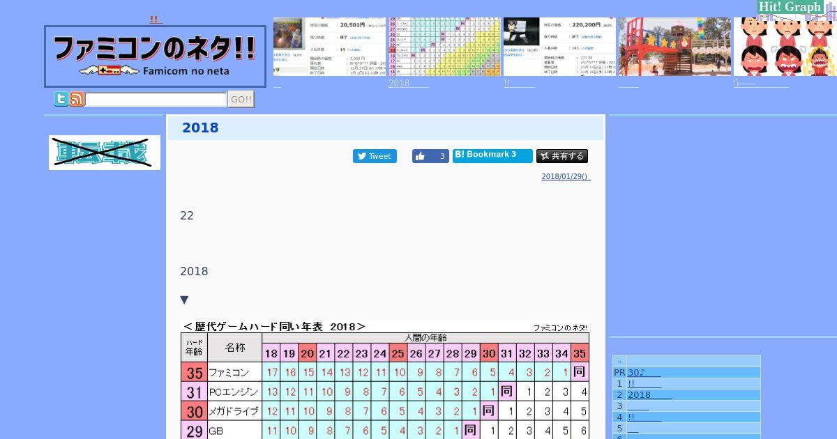837x439 pixels.
Task: Open the Hit! Graph badge
Action: [790, 7]
